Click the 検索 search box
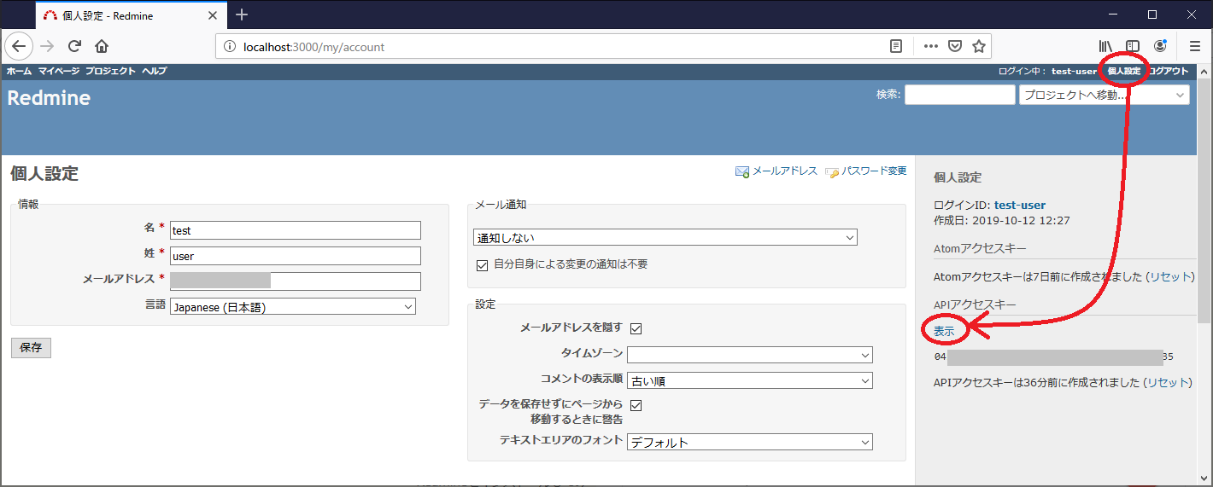Viewport: 1213px width, 487px height. (960, 95)
